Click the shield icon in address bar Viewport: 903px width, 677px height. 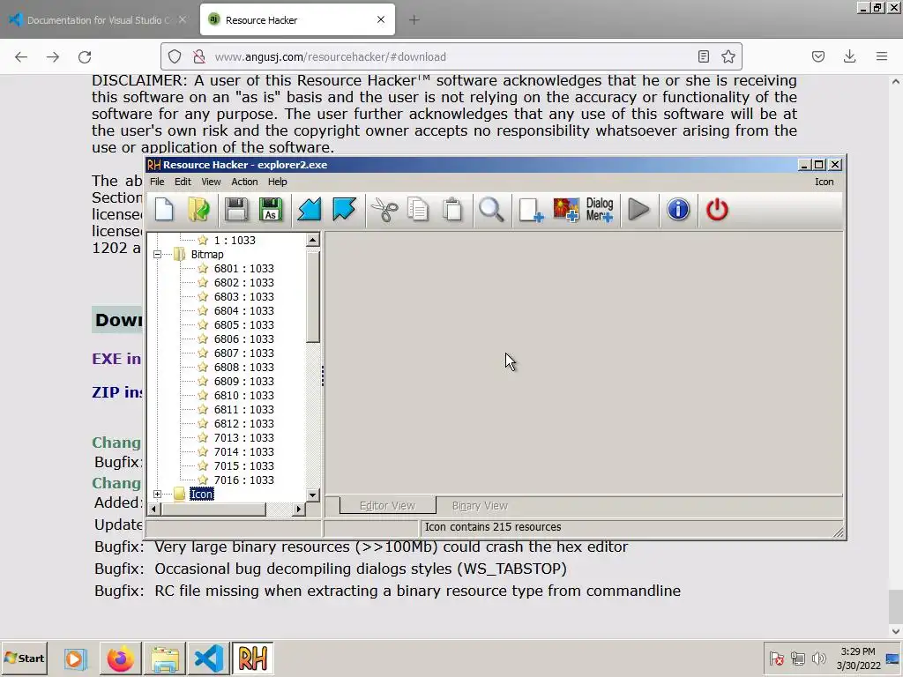tap(175, 56)
